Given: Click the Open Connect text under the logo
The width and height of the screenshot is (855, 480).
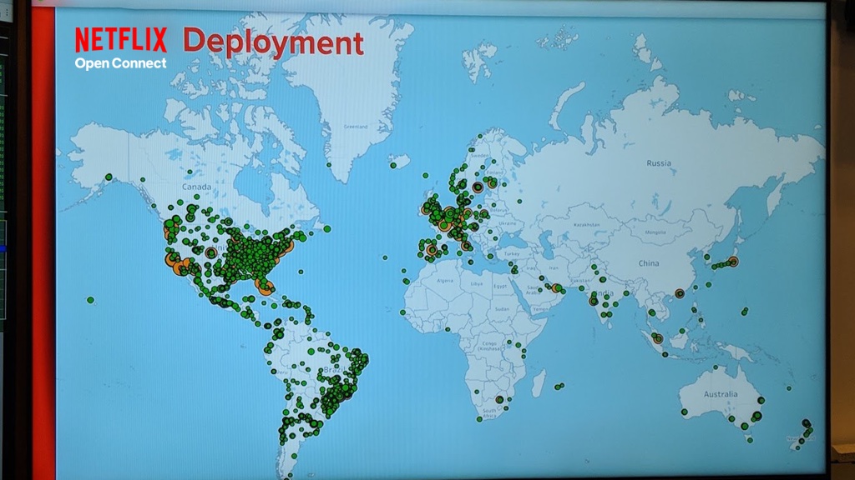Looking at the screenshot, I should pos(120,63).
